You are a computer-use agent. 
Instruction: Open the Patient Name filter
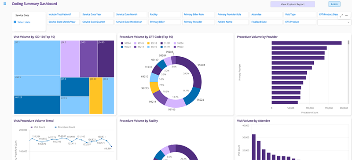[x=232, y=22]
